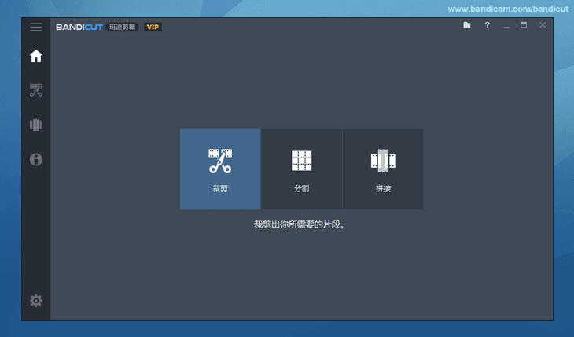
Task: Minimize the Bandicut window
Action: point(506,26)
